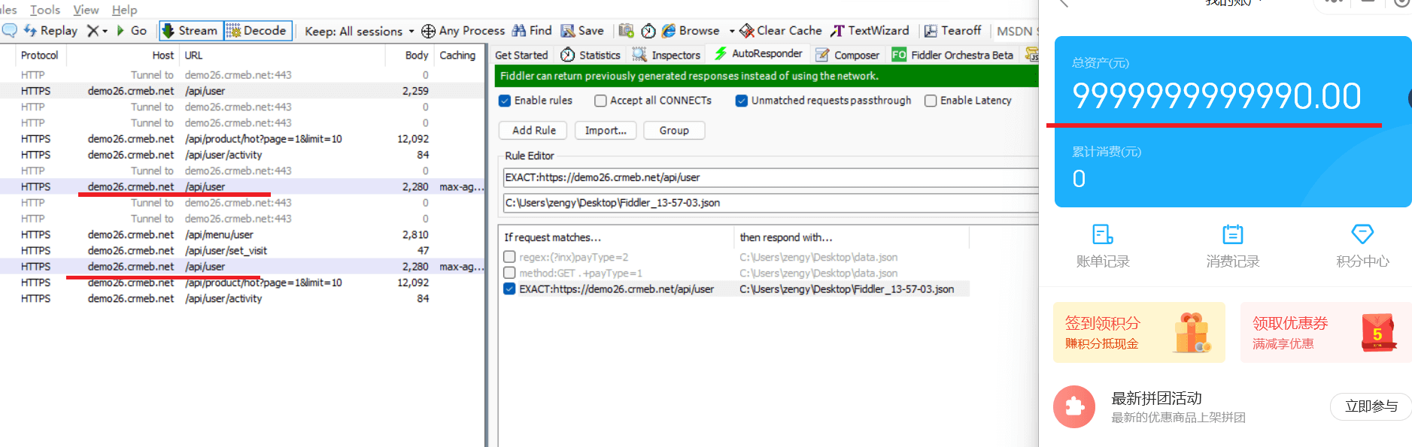
Task: Toggle Accept all CONNECTs checkbox
Action: tap(600, 101)
